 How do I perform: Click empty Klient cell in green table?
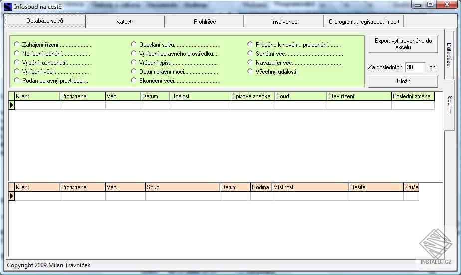tap(37, 105)
